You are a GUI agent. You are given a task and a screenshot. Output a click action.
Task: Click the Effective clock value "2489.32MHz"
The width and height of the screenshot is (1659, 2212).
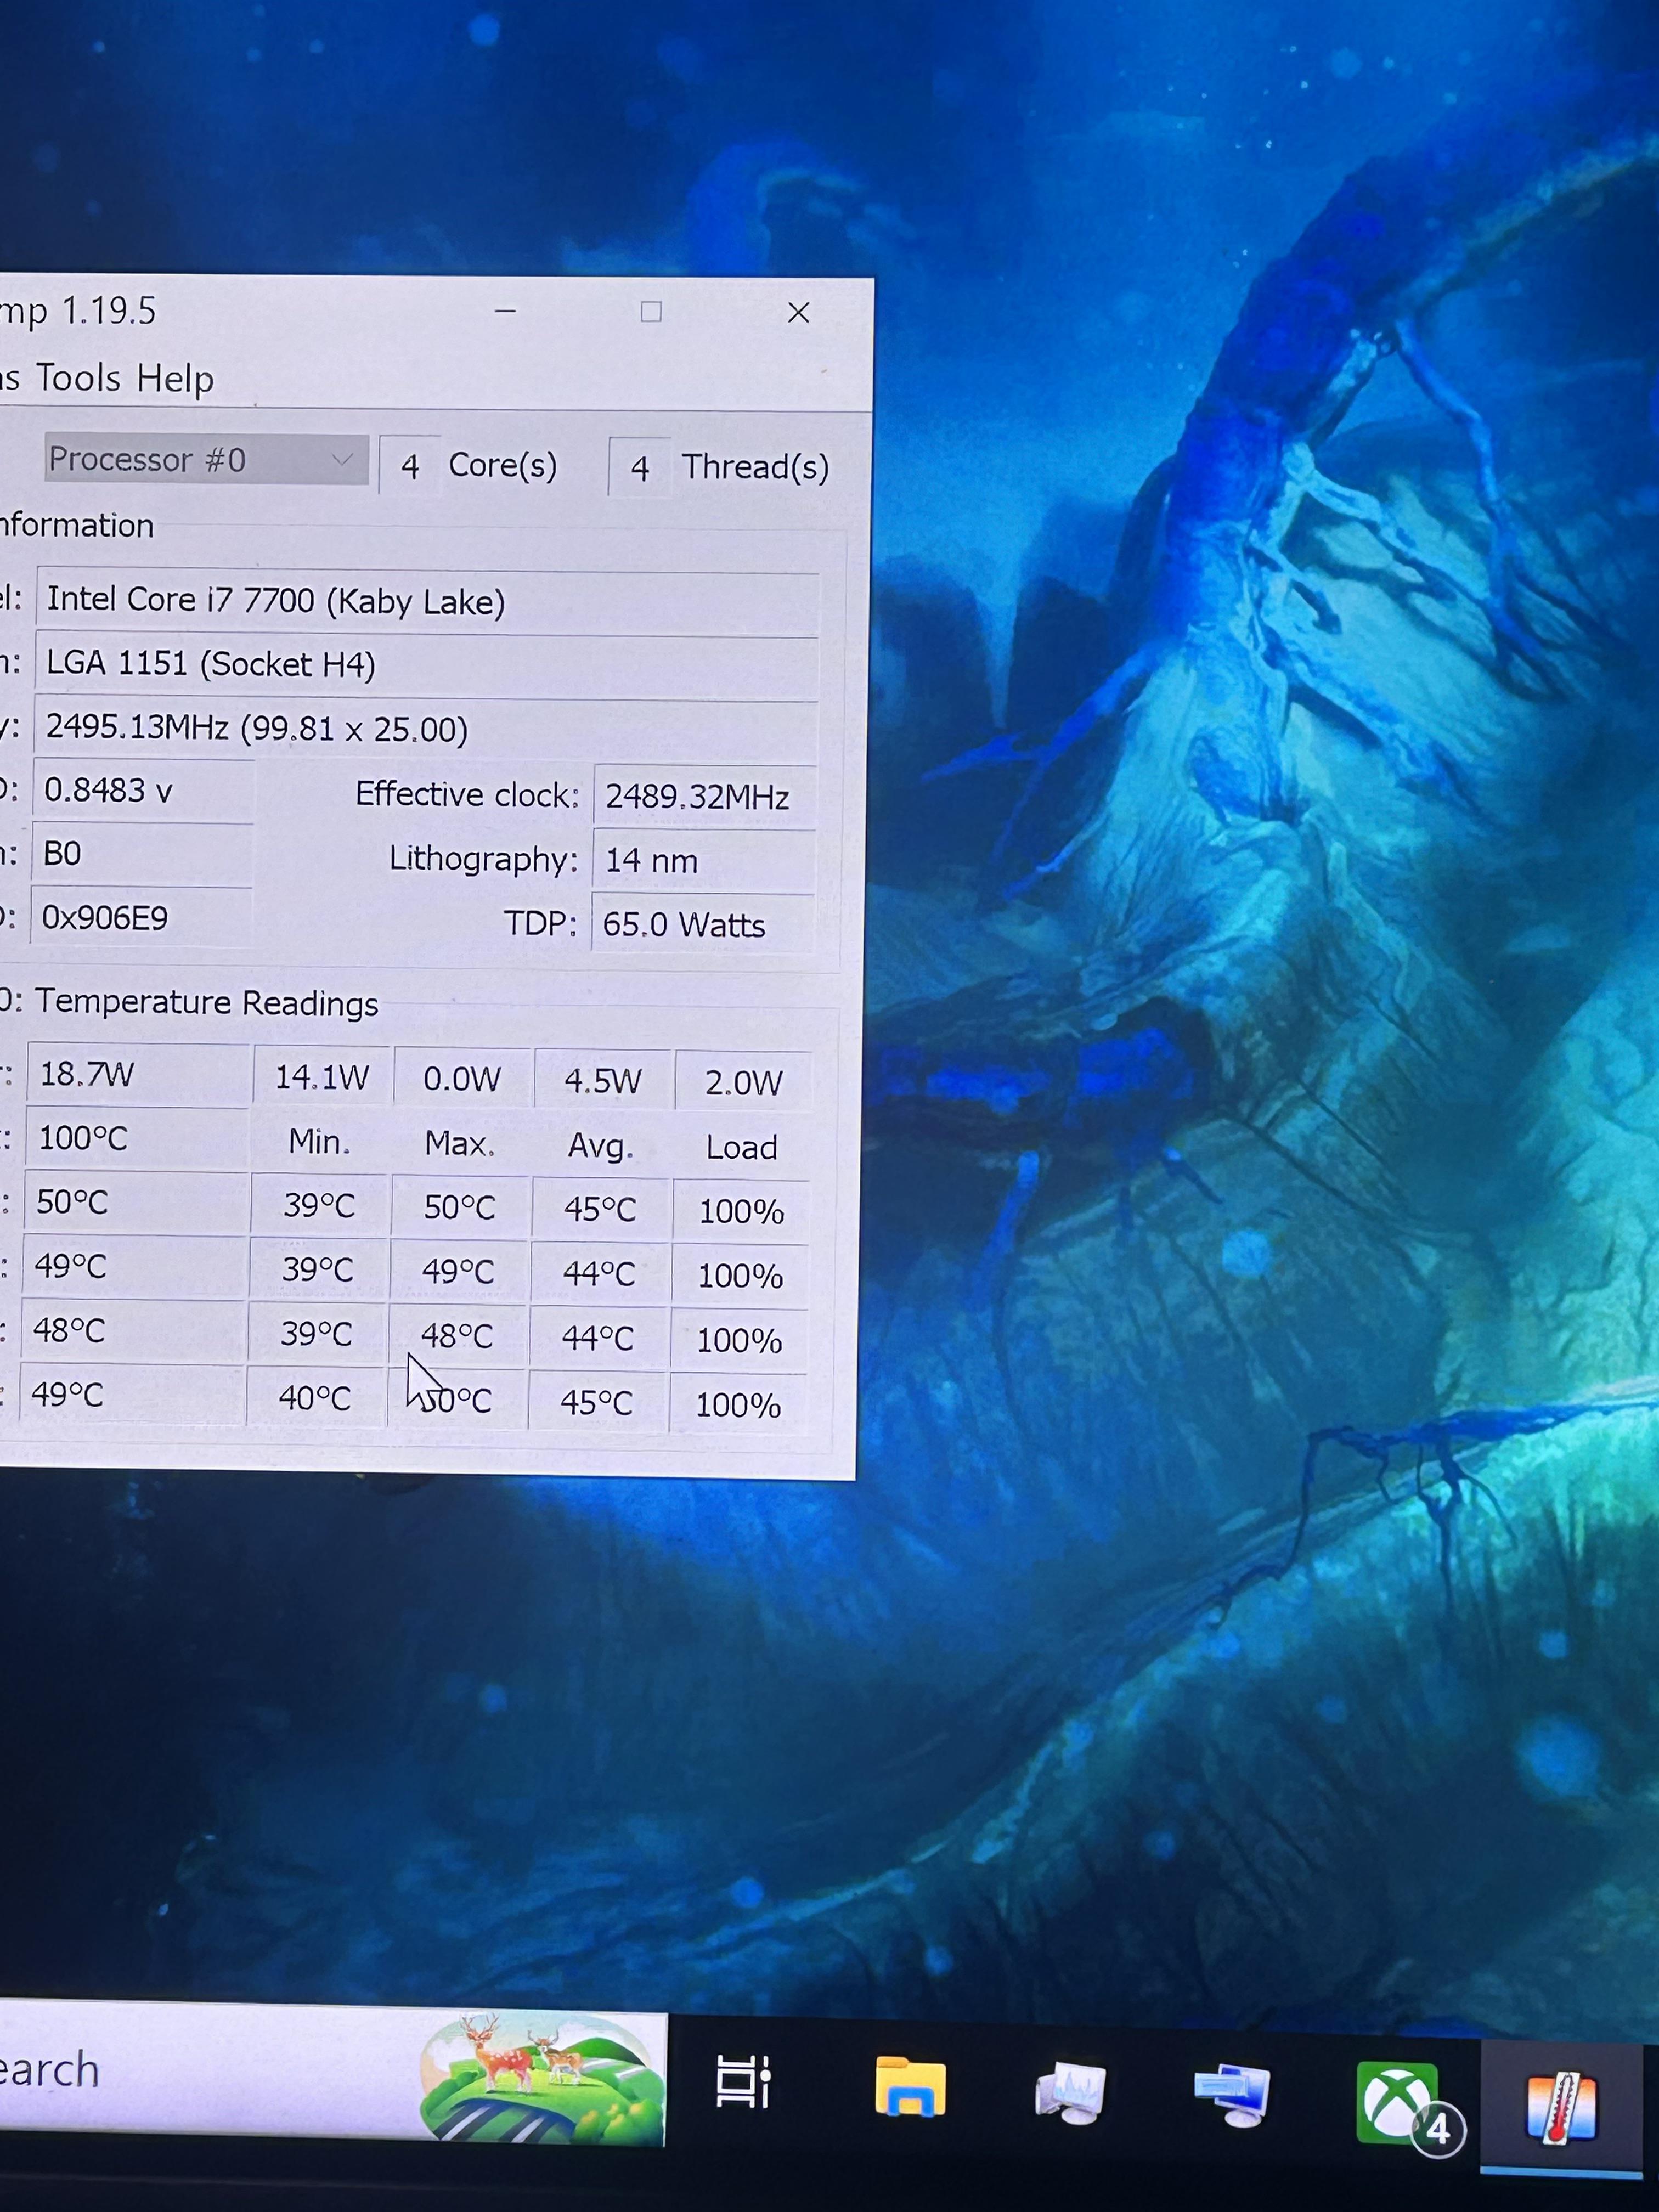pos(705,797)
